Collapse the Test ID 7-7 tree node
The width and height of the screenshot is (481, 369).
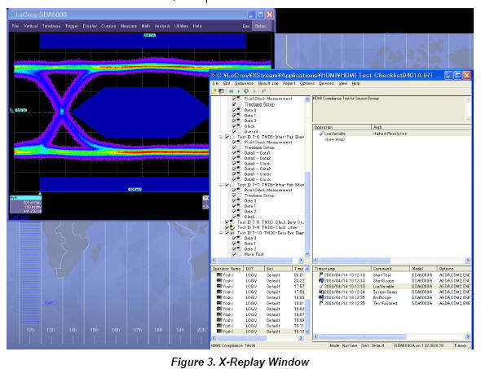[x=221, y=185]
